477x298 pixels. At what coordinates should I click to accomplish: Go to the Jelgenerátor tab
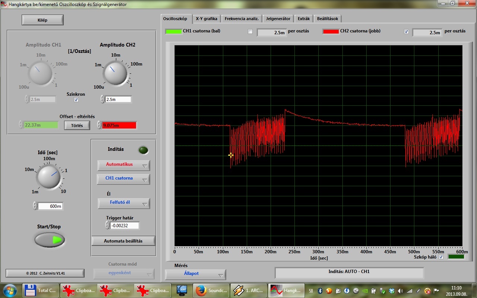(x=278, y=19)
